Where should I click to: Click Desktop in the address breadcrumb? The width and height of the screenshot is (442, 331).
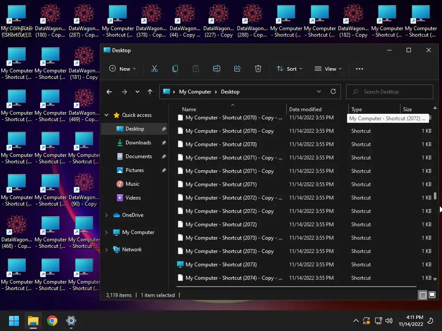click(x=230, y=92)
